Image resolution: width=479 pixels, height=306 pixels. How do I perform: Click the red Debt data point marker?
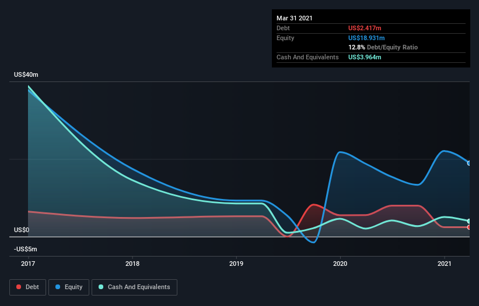(x=469, y=227)
